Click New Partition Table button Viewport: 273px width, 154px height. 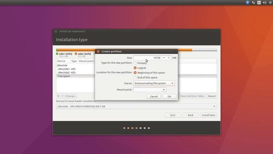193,96
